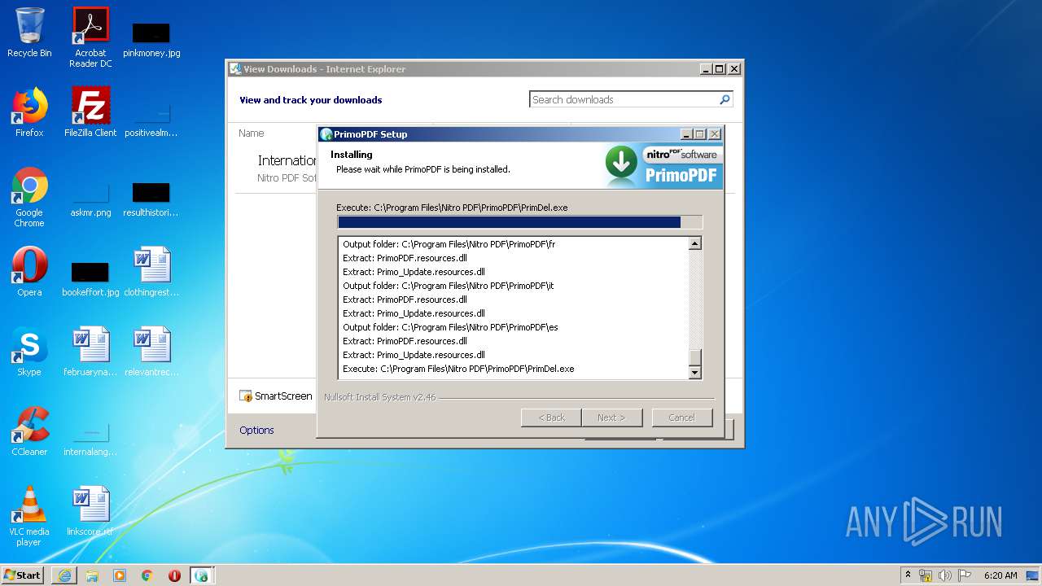The height and width of the screenshot is (586, 1042).
Task: Click Chrome icon in the taskbar
Action: click(x=147, y=575)
